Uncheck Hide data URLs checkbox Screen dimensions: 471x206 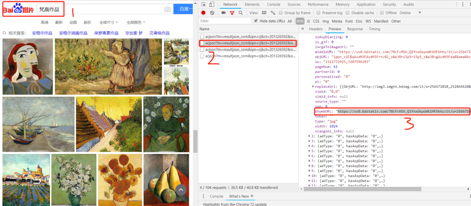(x=256, y=21)
